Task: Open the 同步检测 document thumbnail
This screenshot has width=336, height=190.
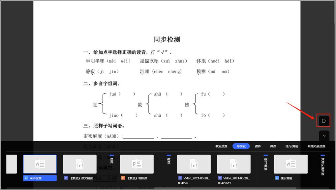Action: [40, 164]
